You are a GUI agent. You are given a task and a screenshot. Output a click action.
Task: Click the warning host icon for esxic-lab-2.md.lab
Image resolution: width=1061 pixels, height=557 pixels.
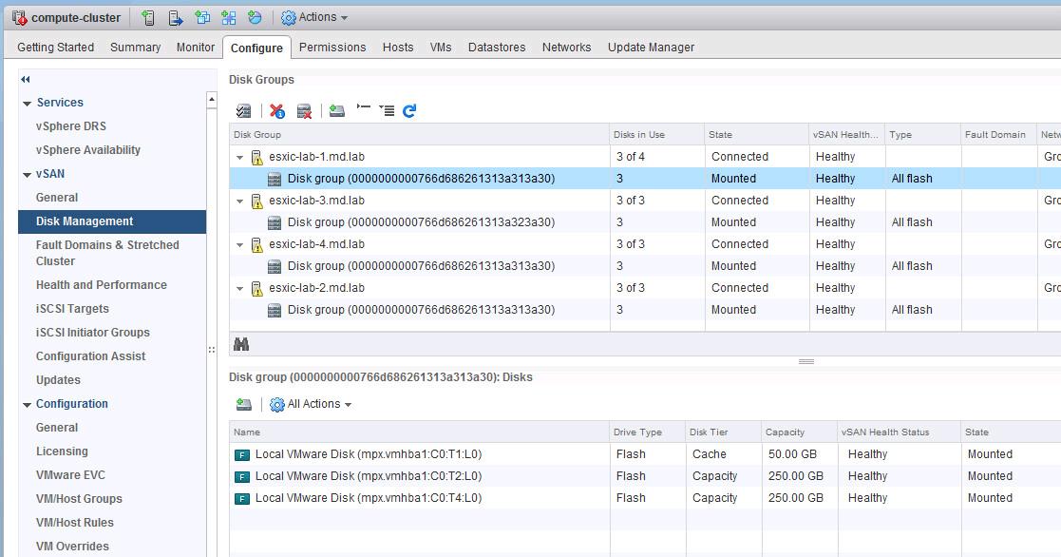click(x=257, y=288)
